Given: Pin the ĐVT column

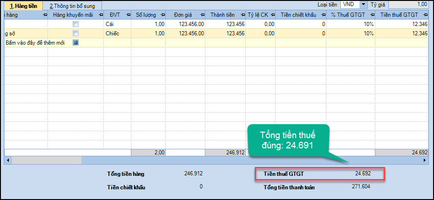Looking at the screenshot, I should pos(128,15).
